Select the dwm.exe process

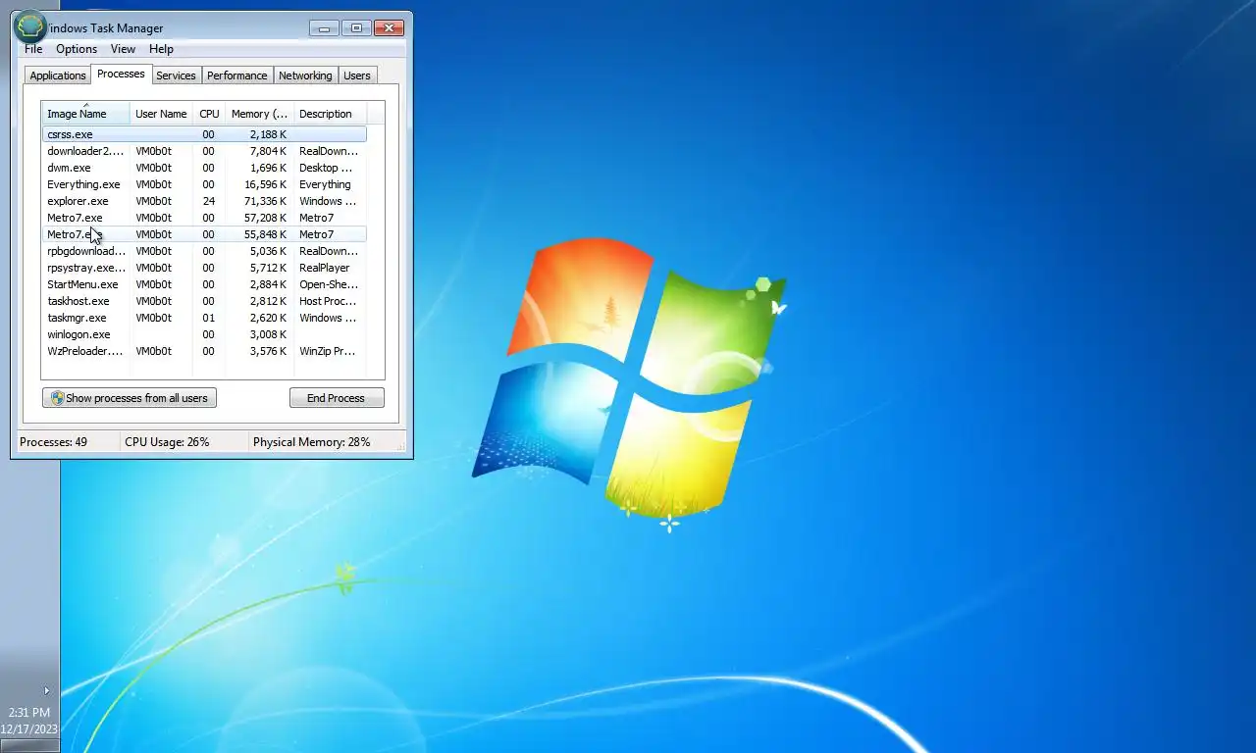[204, 168]
